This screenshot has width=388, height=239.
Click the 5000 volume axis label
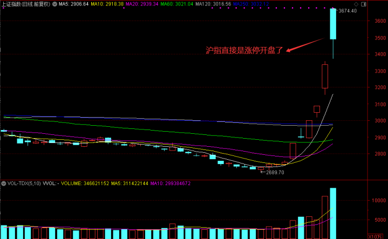click(x=380, y=220)
